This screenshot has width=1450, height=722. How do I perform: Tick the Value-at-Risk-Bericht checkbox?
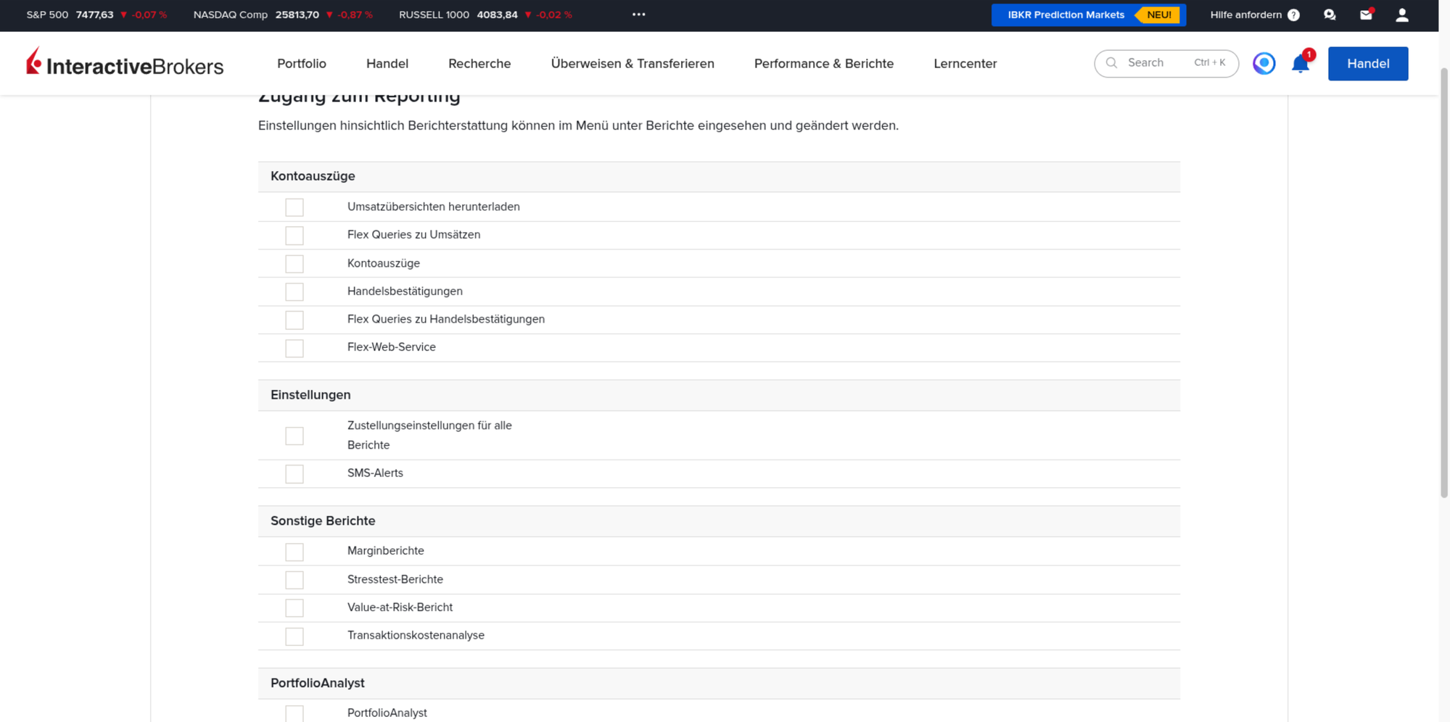pyautogui.click(x=294, y=607)
